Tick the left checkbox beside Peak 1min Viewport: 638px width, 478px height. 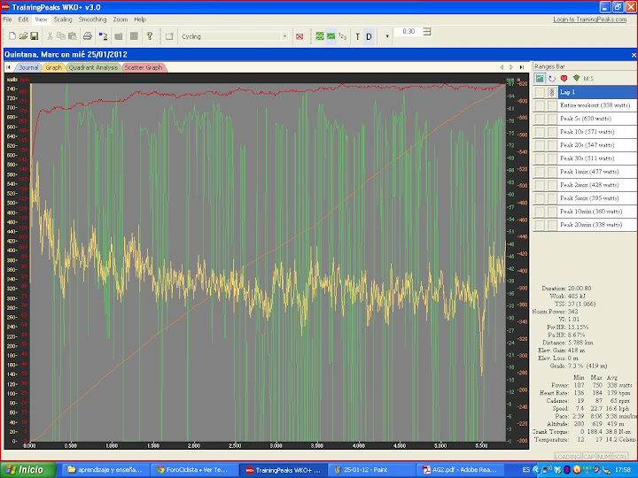[540, 172]
